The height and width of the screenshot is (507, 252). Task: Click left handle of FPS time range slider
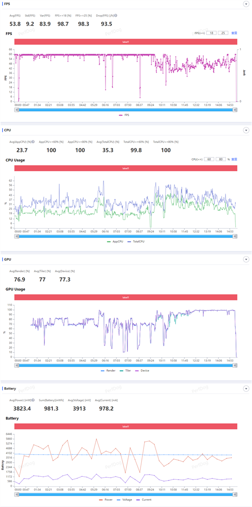(x=17, y=110)
